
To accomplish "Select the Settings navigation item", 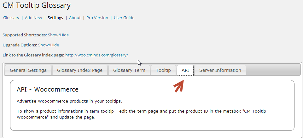I will [x=55, y=18].
